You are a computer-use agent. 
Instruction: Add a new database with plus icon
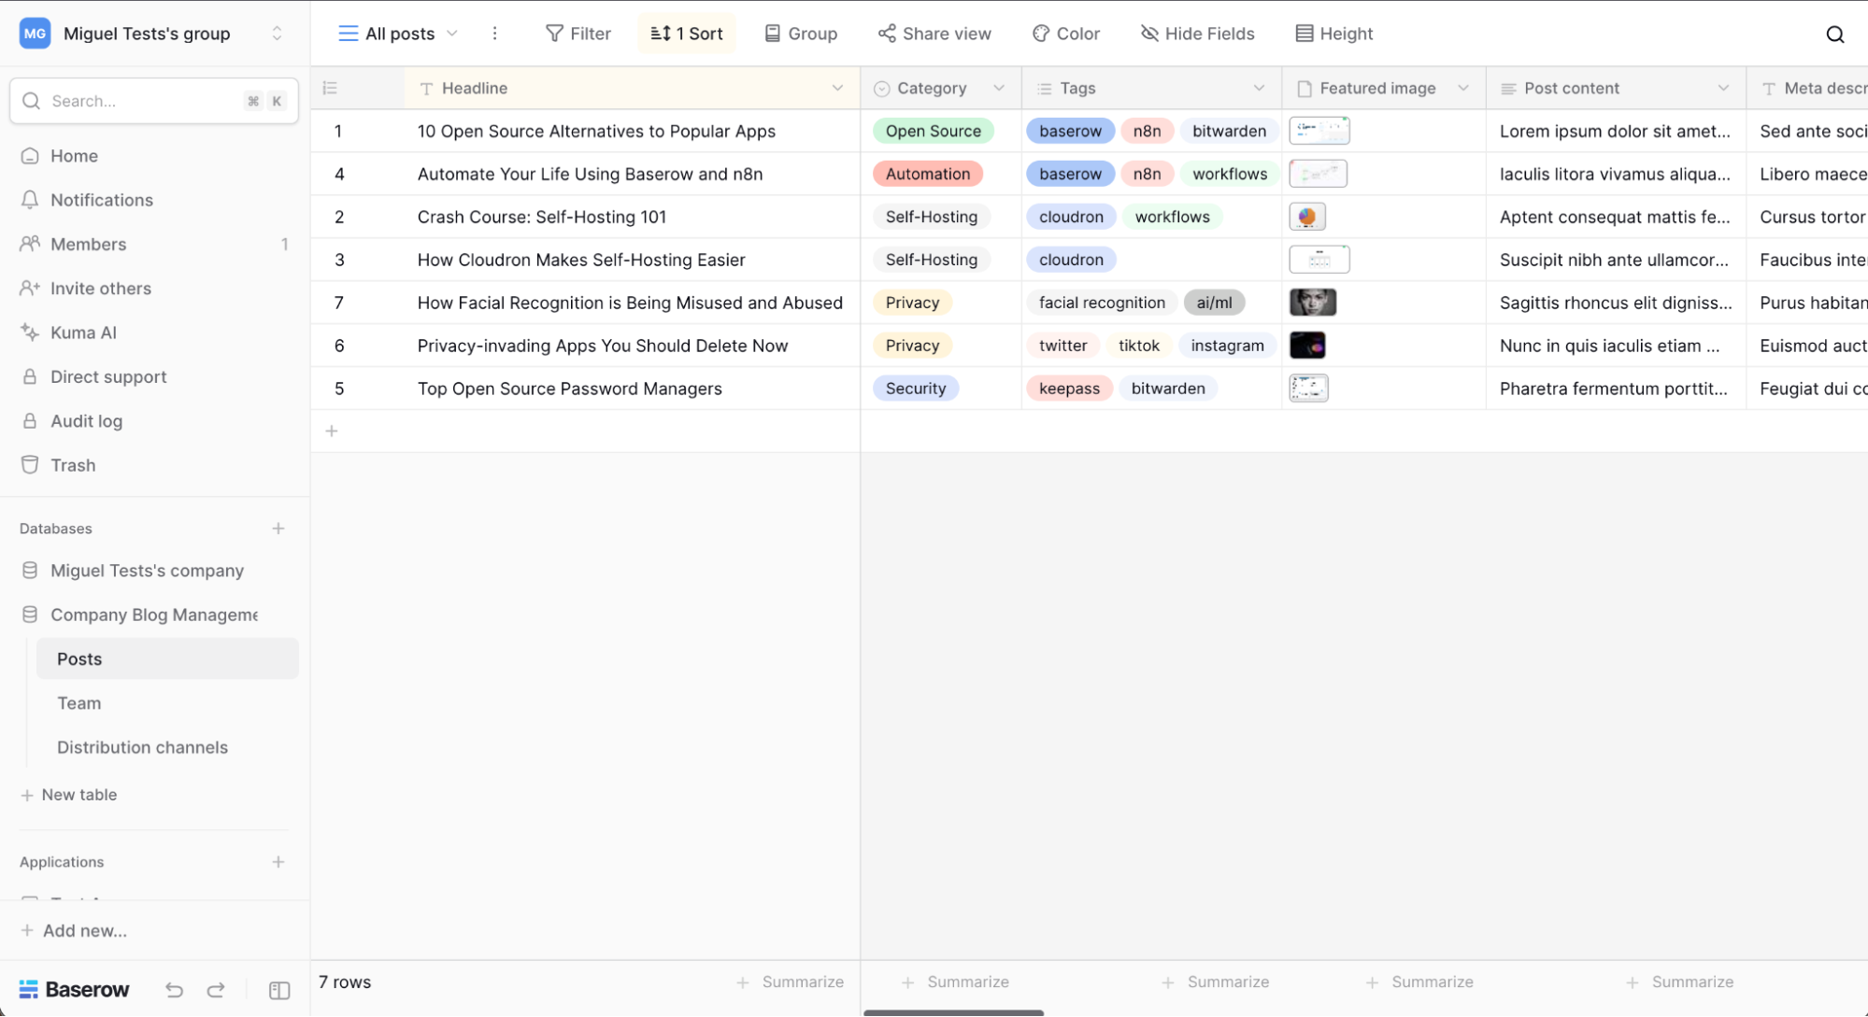tap(278, 529)
